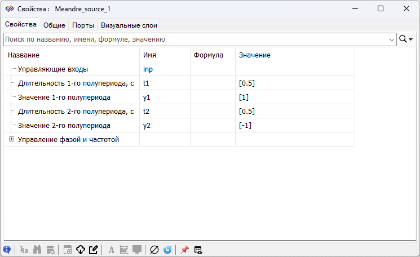Screen dimensions: 420x257
Task: Select the Визуальные слои tab
Action: click(x=129, y=25)
